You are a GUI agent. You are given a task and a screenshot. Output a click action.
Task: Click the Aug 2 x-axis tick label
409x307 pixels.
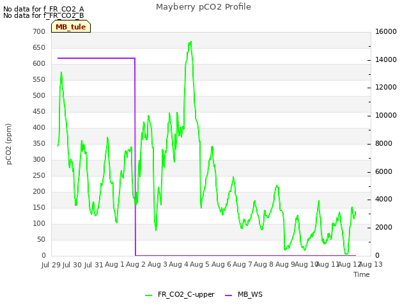click(x=135, y=264)
